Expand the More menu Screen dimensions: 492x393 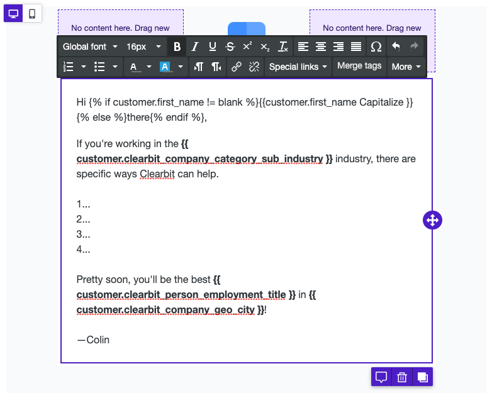click(x=406, y=67)
